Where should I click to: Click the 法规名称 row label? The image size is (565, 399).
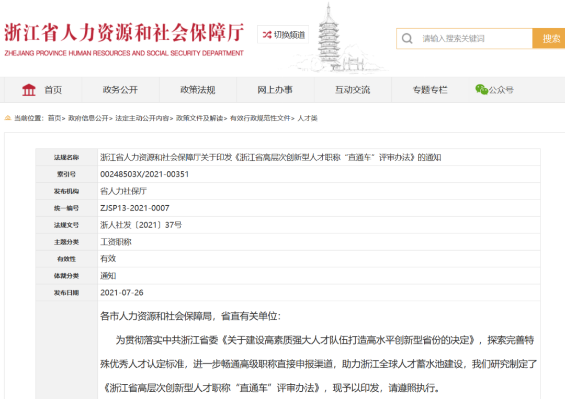click(x=66, y=157)
